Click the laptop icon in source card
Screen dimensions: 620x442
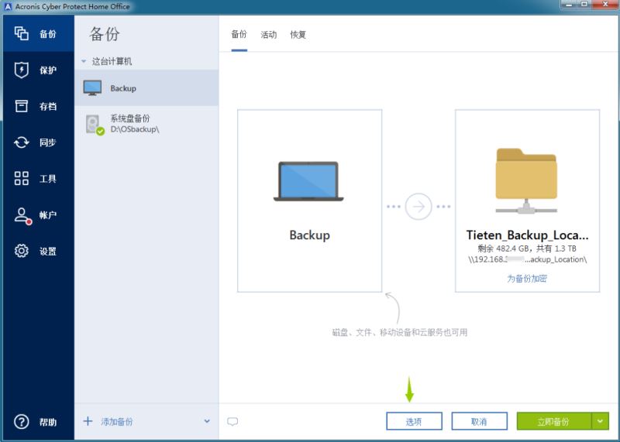(x=308, y=181)
